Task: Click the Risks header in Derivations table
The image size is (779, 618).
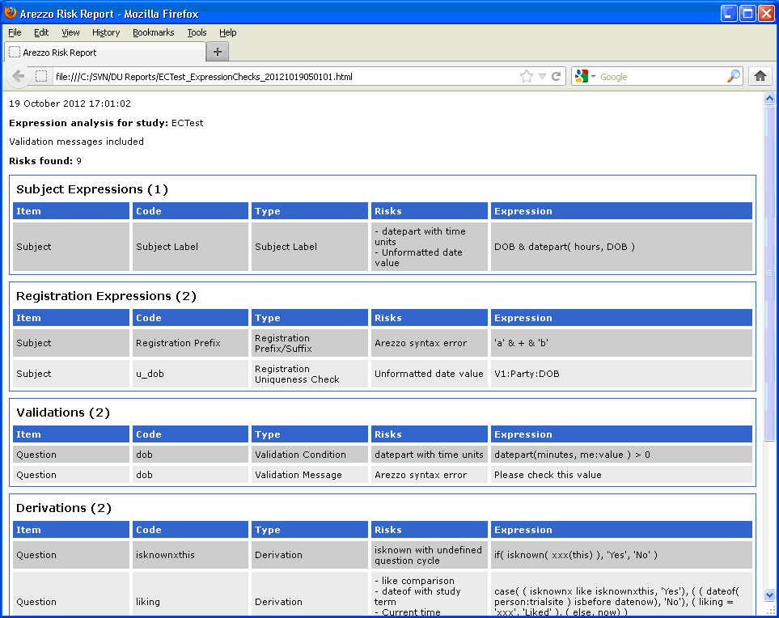Action: click(430, 530)
